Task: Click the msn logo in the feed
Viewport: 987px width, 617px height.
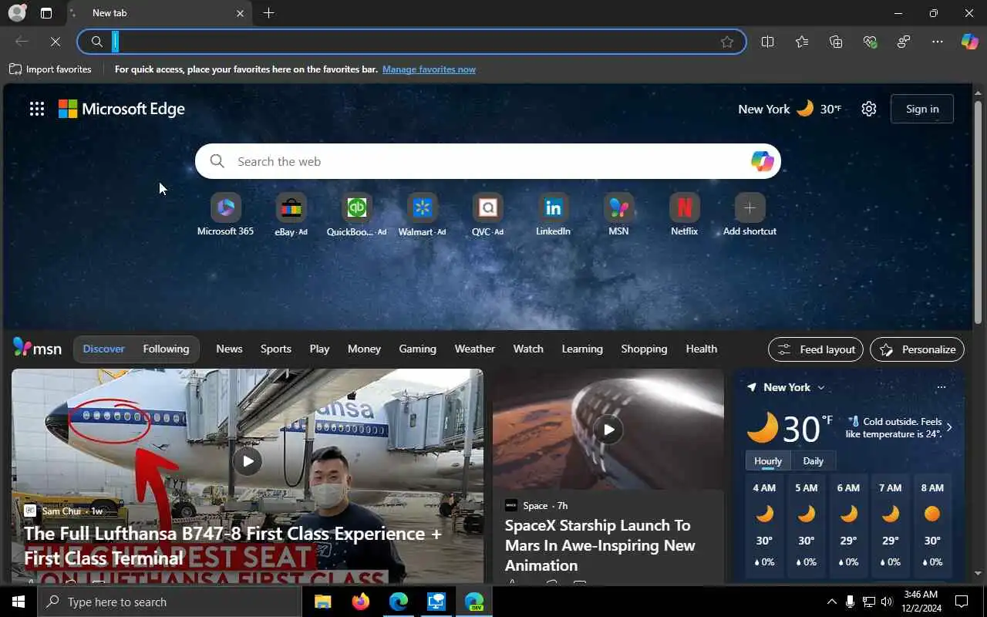Action: [37, 349]
